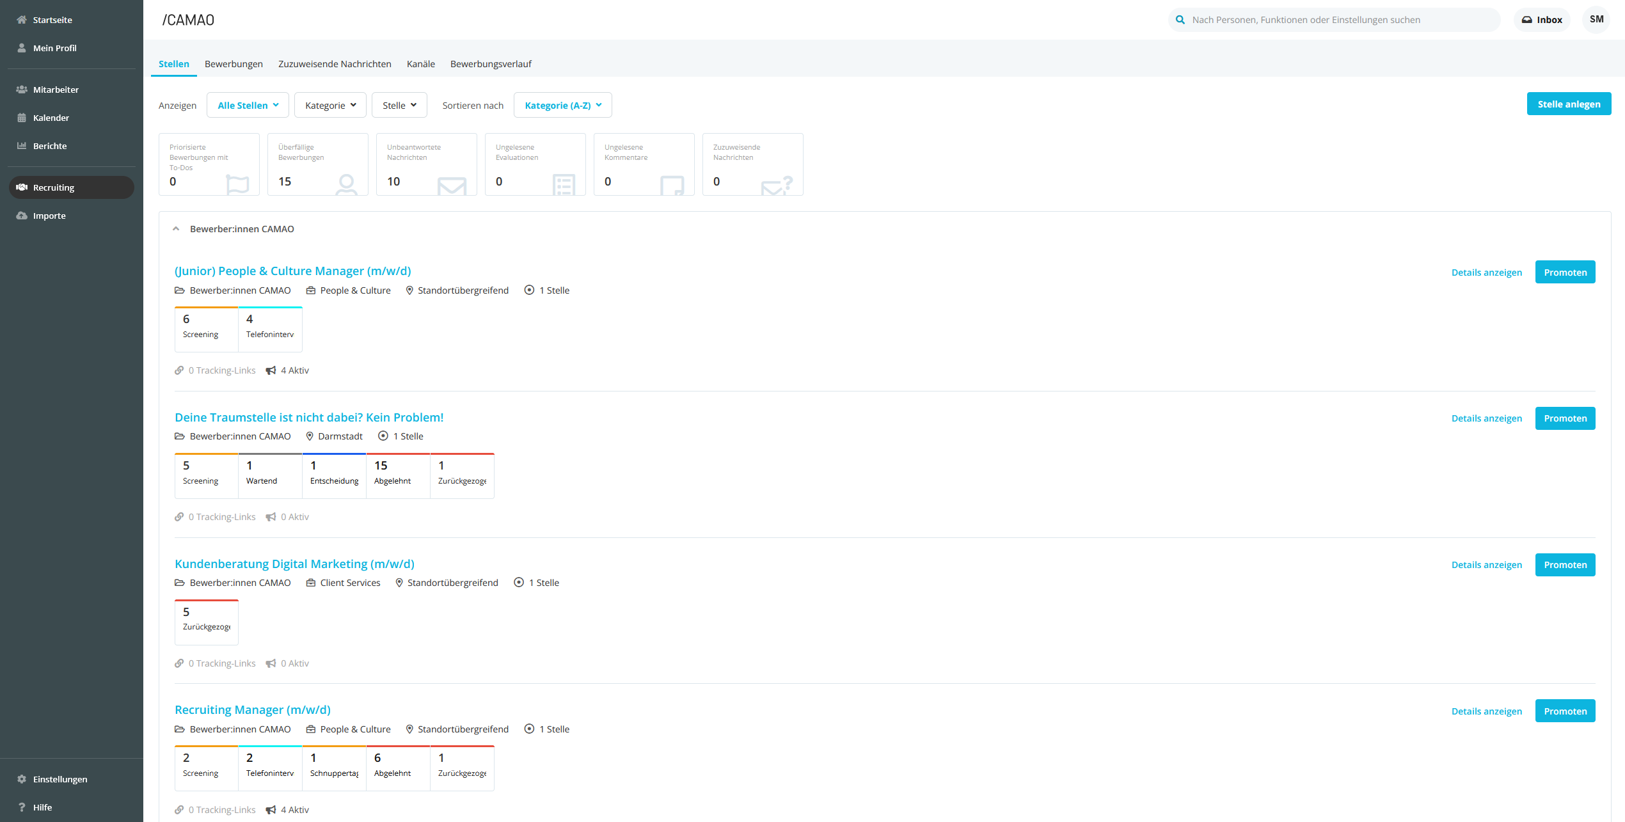Show details for Deine Traumstelle job
1625x822 pixels.
coord(1486,418)
